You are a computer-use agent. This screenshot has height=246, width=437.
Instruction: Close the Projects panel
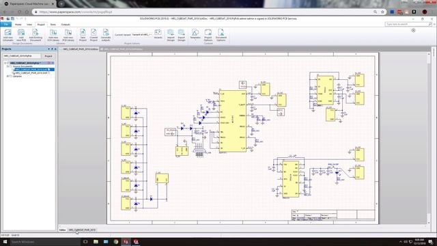[55, 49]
